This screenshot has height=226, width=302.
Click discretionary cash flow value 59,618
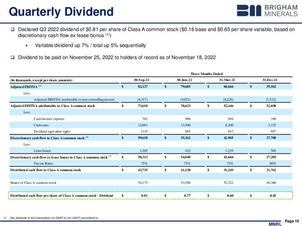[x=143, y=138]
